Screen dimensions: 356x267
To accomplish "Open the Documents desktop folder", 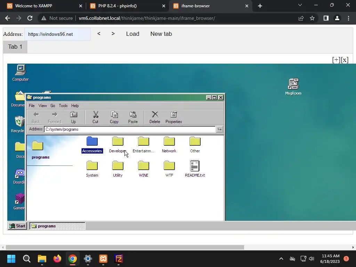I will point(18,98).
